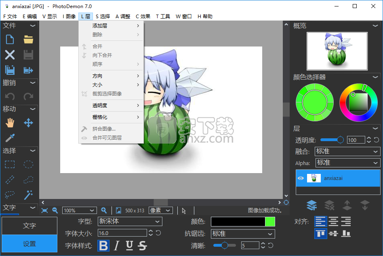Toggle Bold font style
The width and height of the screenshot is (383, 256).
pyautogui.click(x=103, y=246)
